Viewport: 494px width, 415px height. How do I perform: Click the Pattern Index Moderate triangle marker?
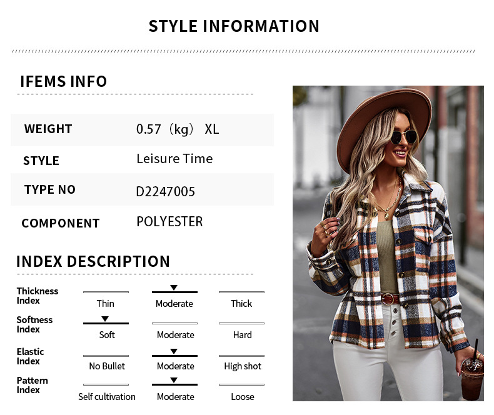pos(174,381)
